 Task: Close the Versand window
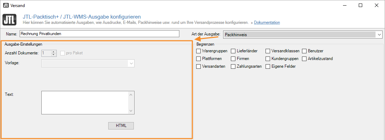[x=376, y=5]
